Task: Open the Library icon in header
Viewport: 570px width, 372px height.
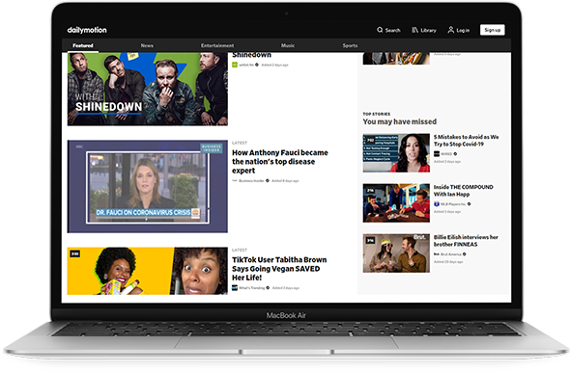Action: (x=414, y=30)
